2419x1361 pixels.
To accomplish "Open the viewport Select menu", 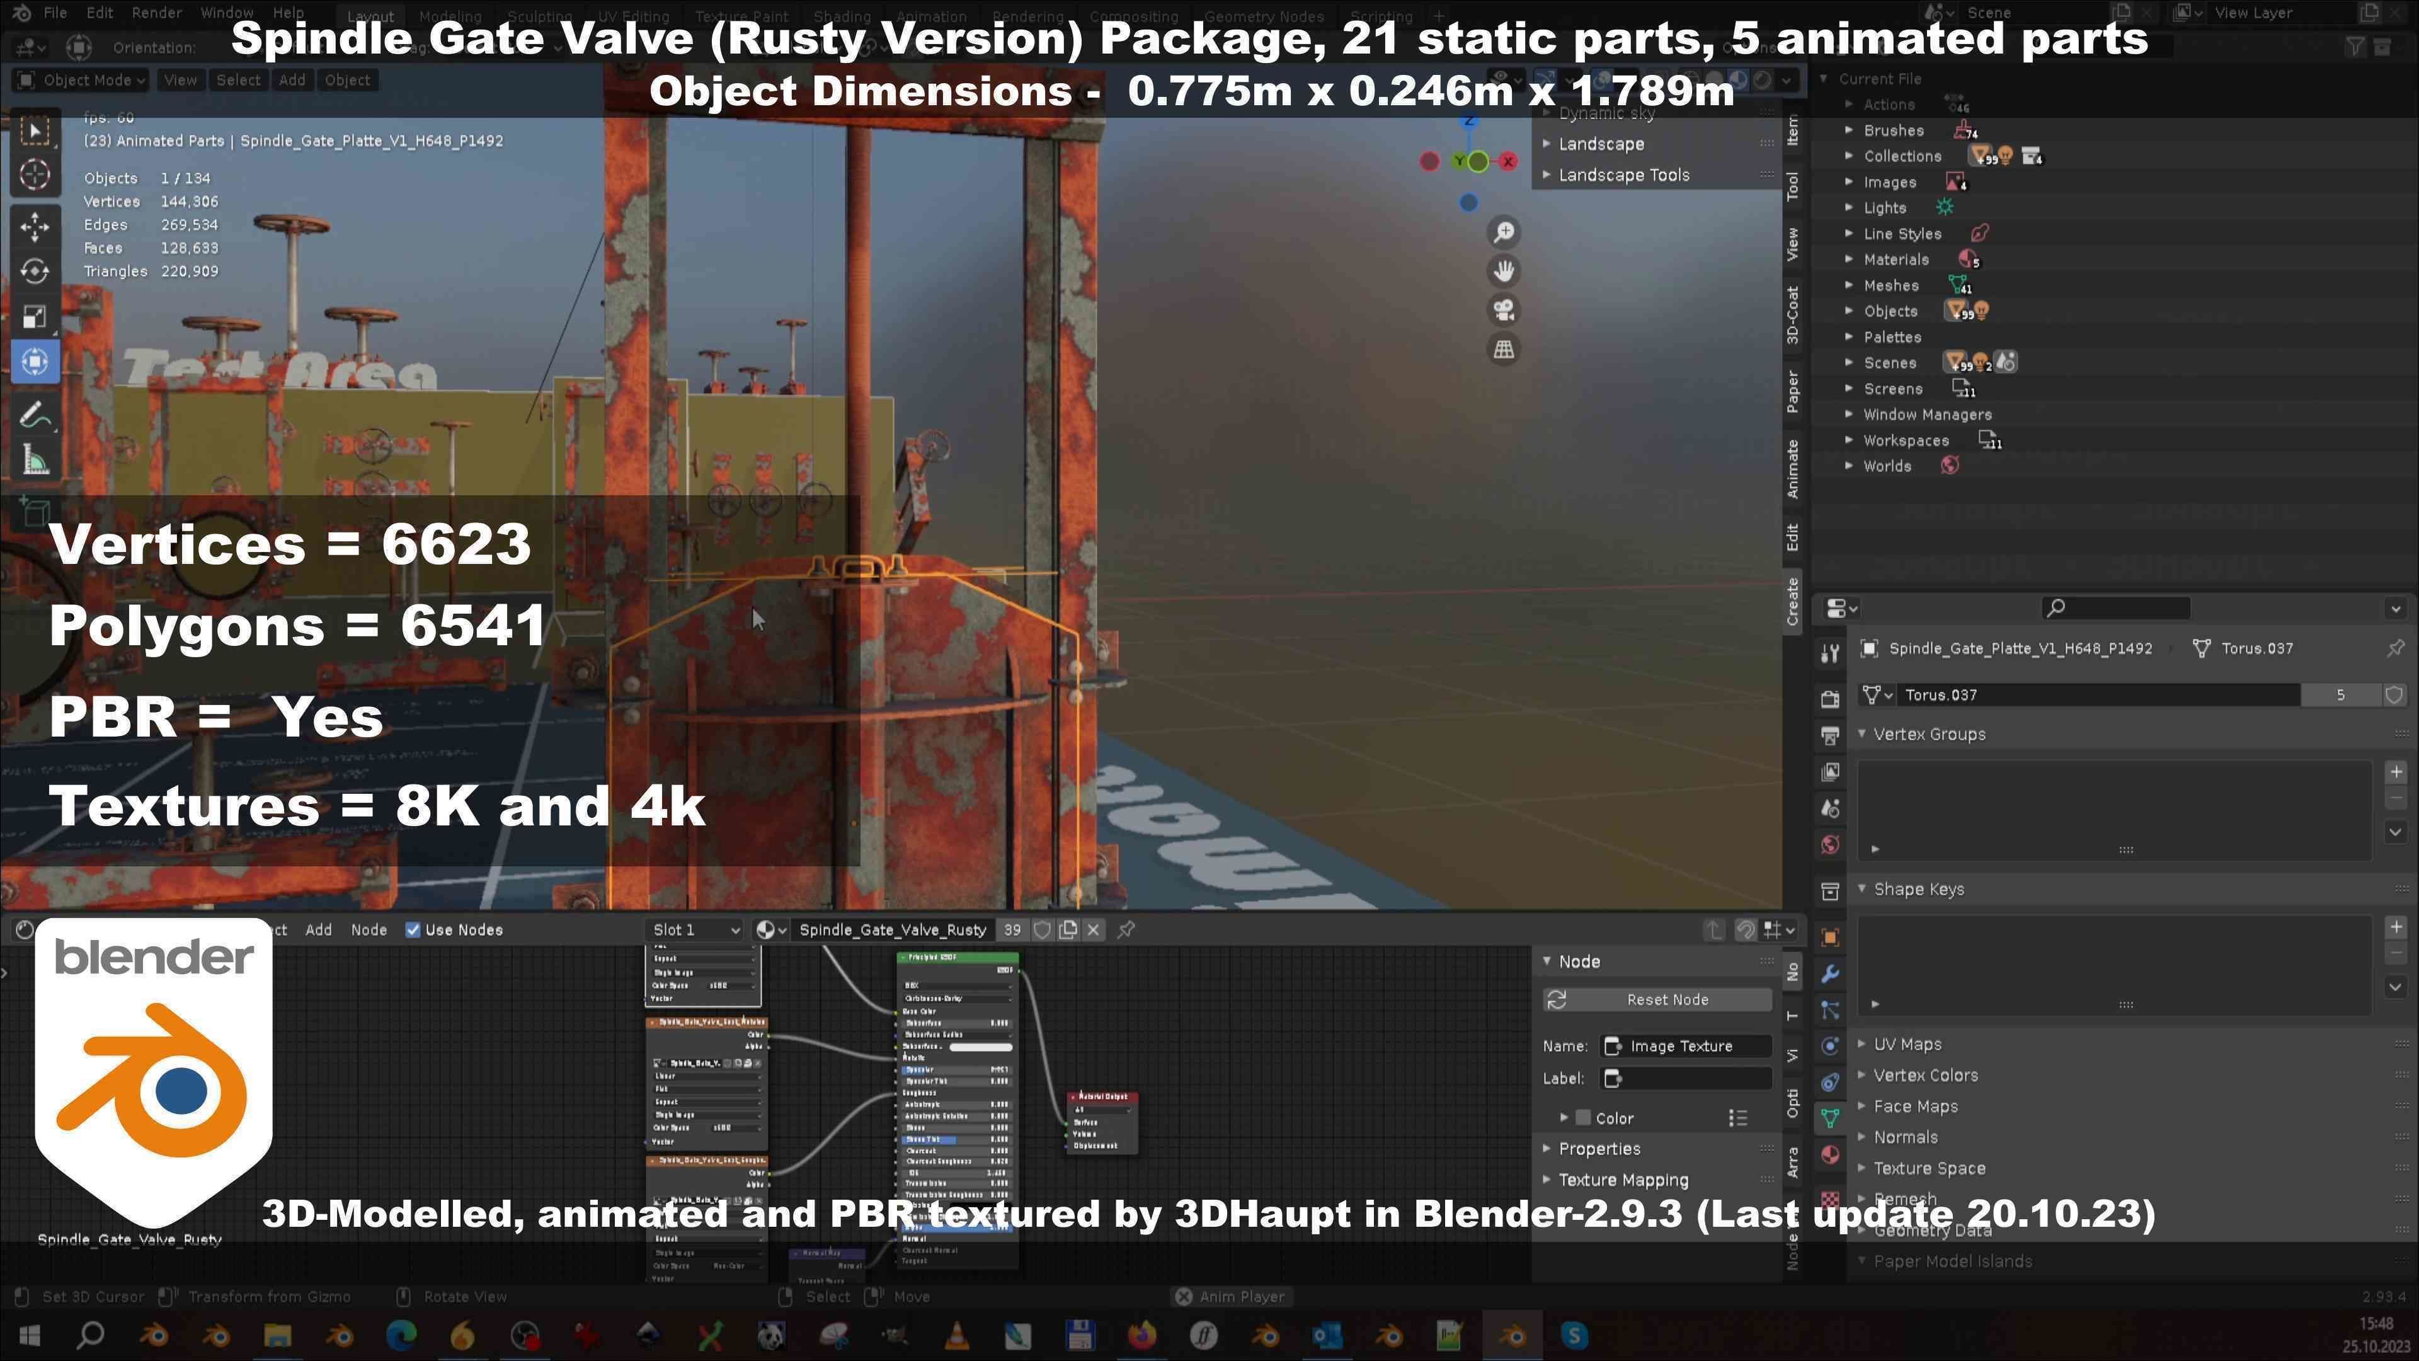I will coord(239,80).
